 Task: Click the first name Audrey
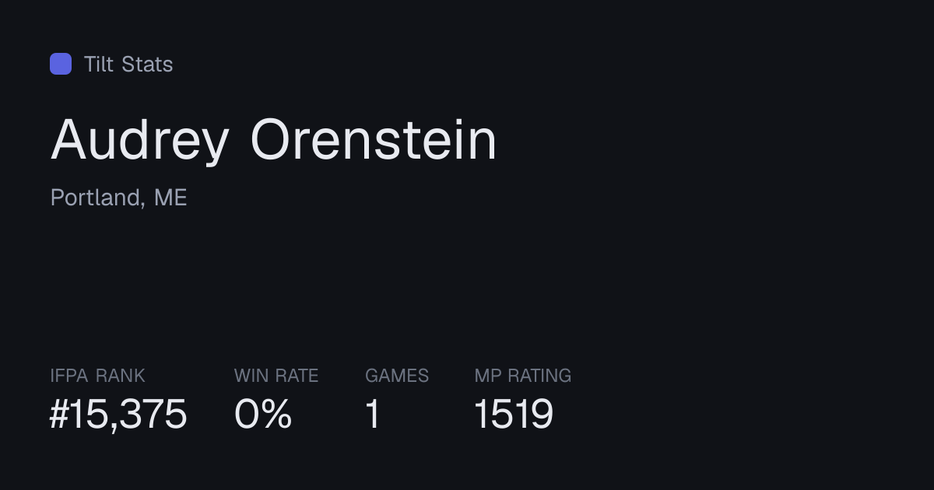[140, 142]
